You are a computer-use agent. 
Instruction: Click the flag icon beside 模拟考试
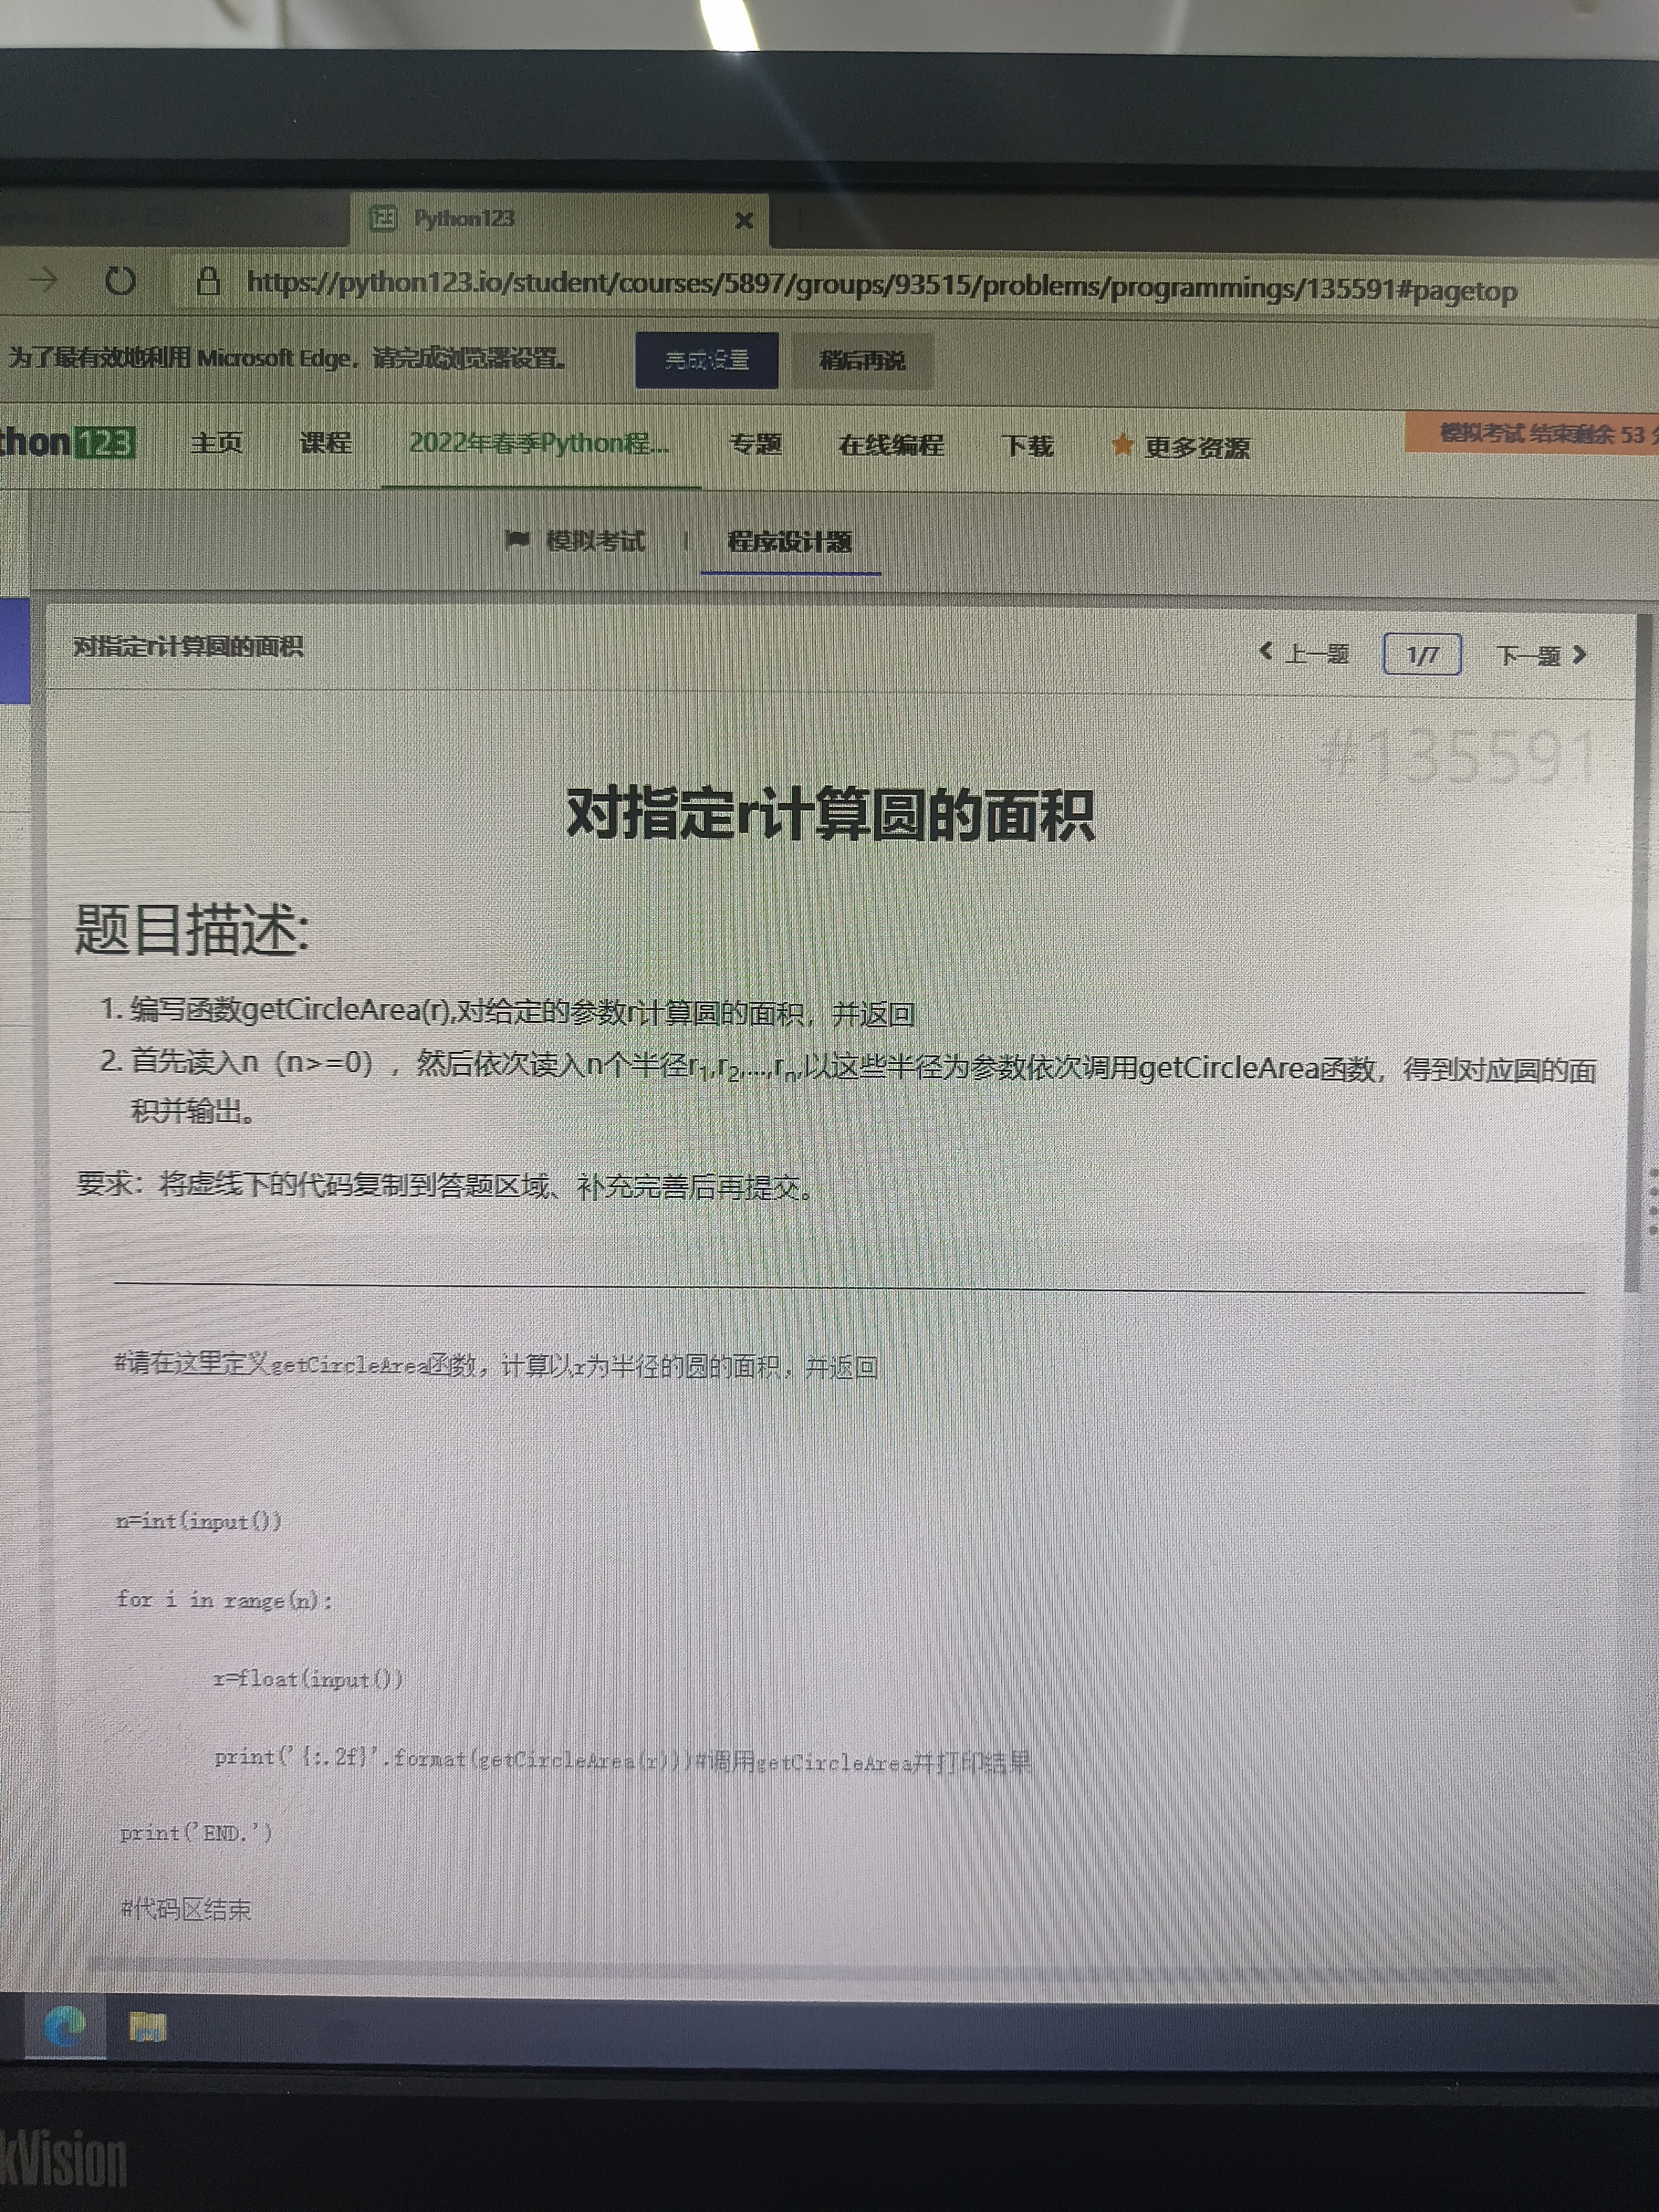click(x=517, y=540)
